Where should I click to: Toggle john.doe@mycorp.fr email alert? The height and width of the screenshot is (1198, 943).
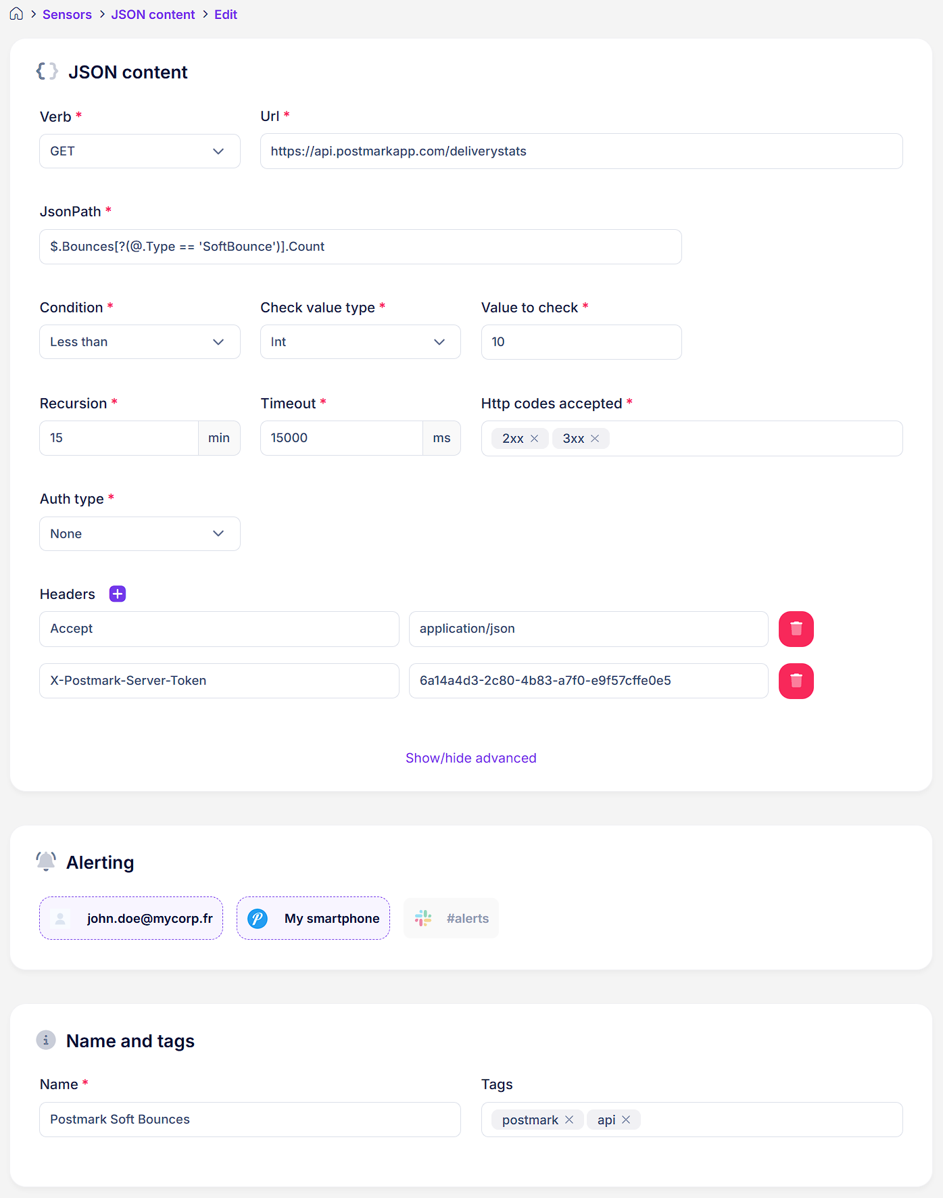coord(131,918)
